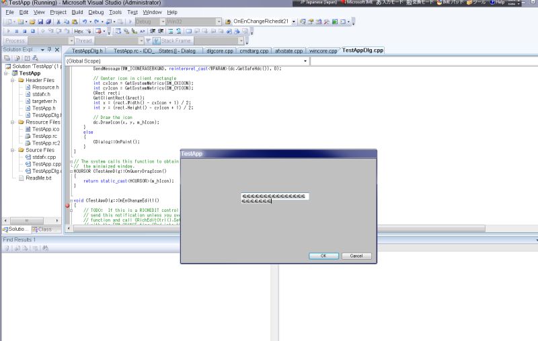Click the Find in Files icon beside OnEnChangeRichedit21
The image size is (538, 341).
pos(228,22)
